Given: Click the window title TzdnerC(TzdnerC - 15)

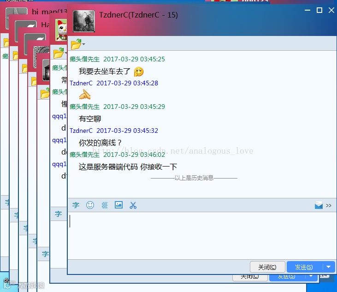Looking at the screenshot, I should (x=138, y=15).
